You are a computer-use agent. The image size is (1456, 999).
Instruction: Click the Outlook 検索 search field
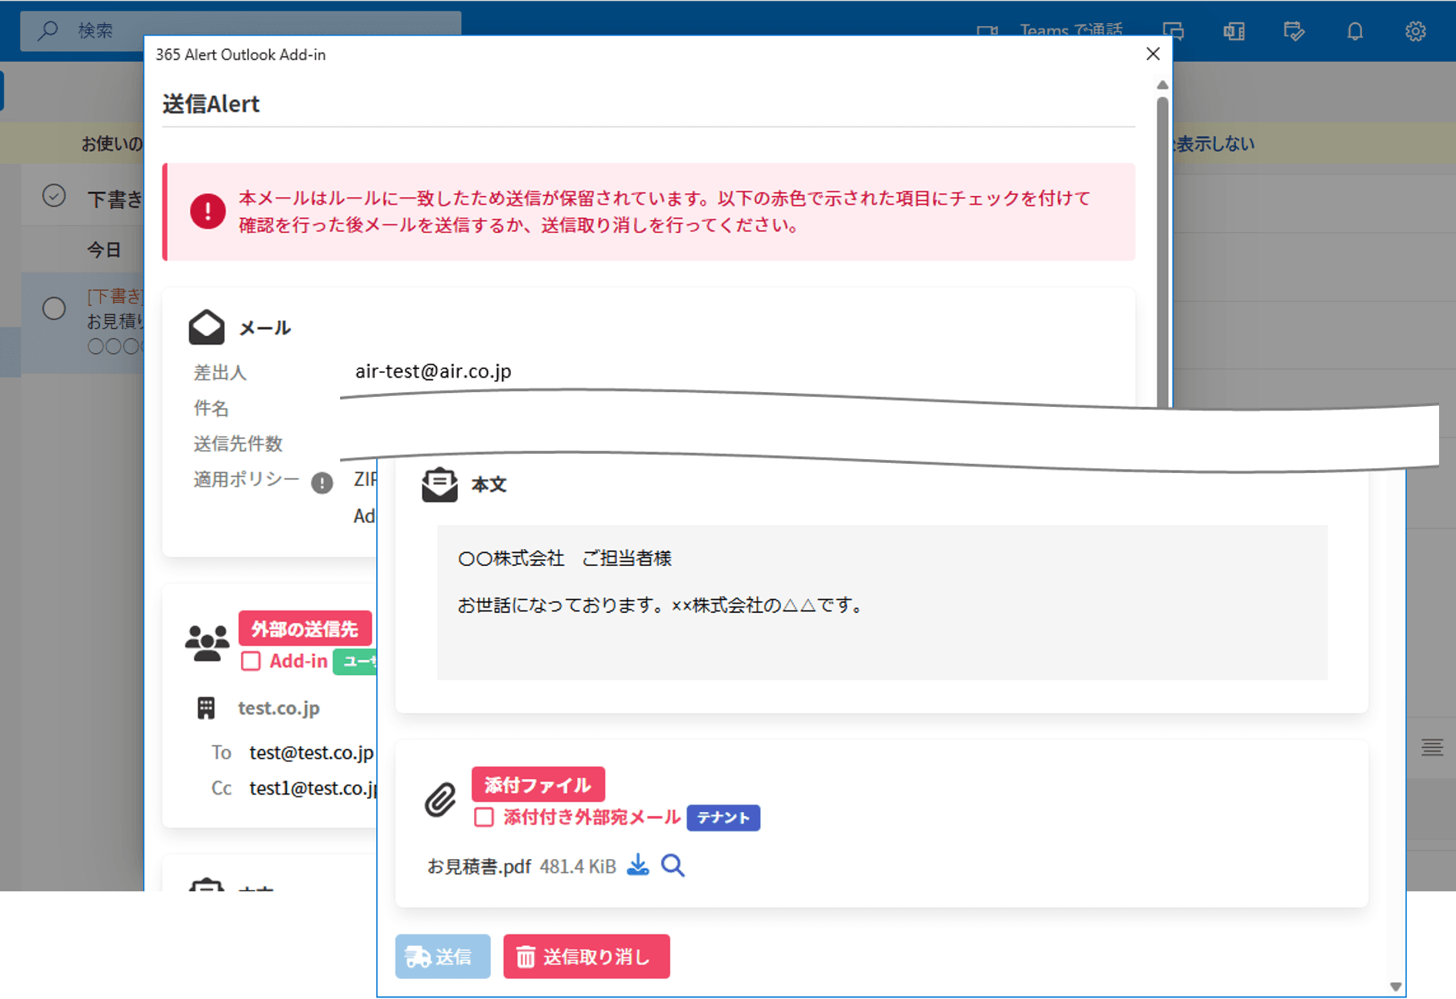[x=240, y=31]
